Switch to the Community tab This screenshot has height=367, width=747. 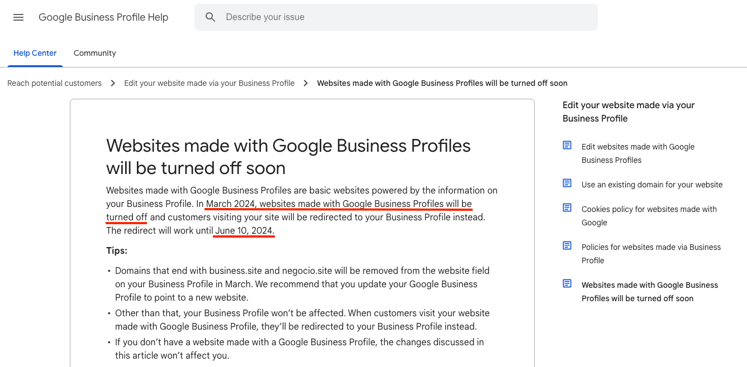95,53
